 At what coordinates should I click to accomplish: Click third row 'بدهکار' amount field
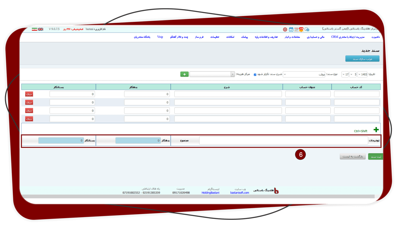point(147,111)
